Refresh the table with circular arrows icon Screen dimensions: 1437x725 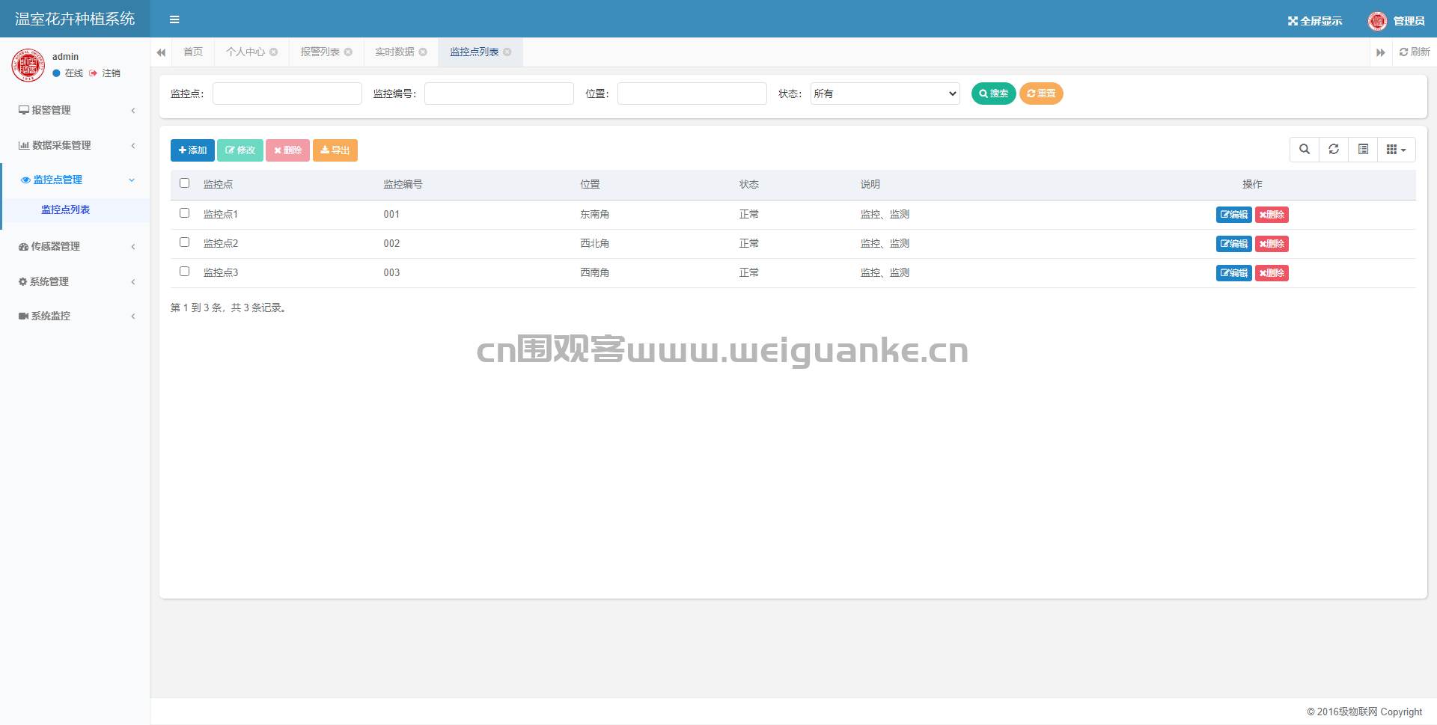(x=1334, y=150)
